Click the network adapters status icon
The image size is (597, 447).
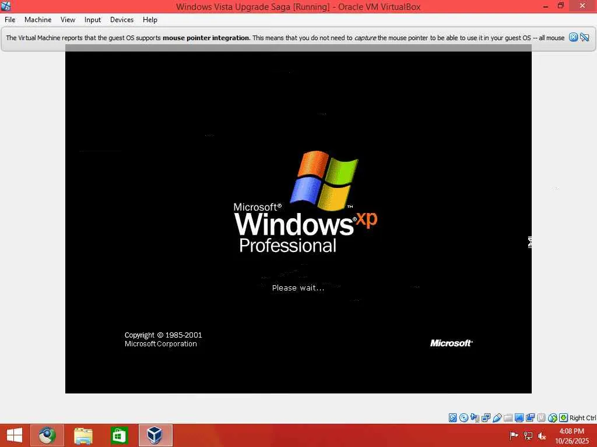coord(486,418)
